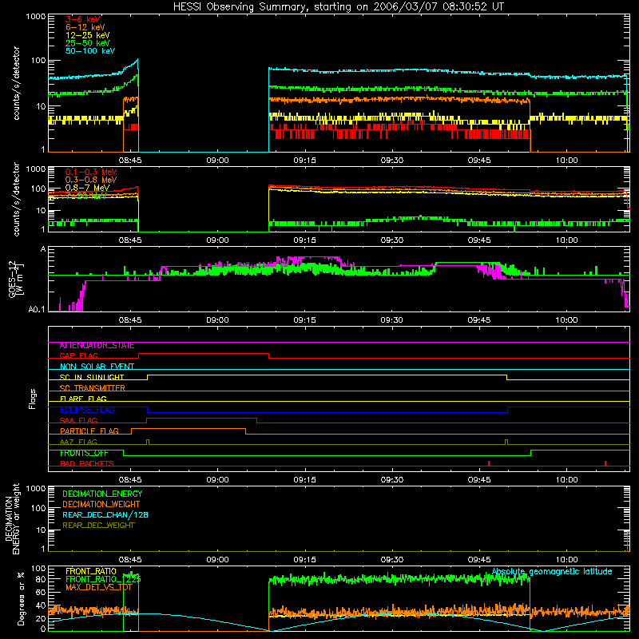Click the 'DECIMATION_WEIGHT' legend label
Image resolution: width=639 pixels, height=639 pixels.
coord(101,505)
